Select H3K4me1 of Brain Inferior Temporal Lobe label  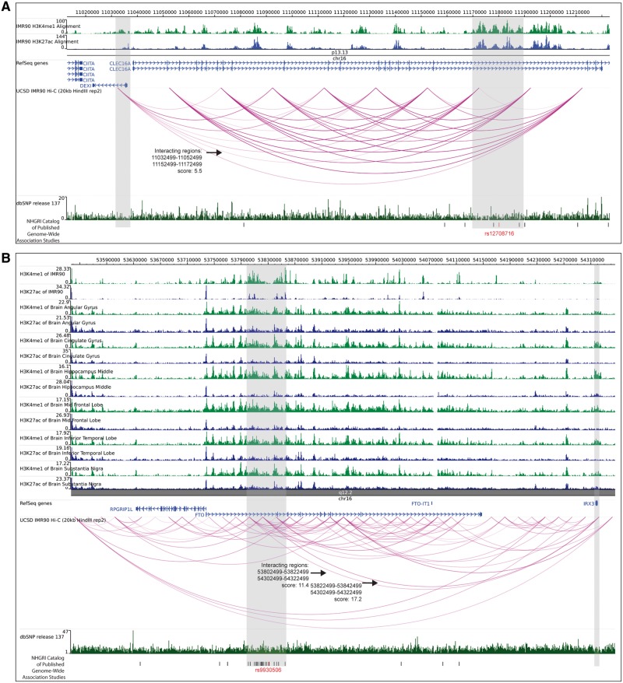[69, 438]
